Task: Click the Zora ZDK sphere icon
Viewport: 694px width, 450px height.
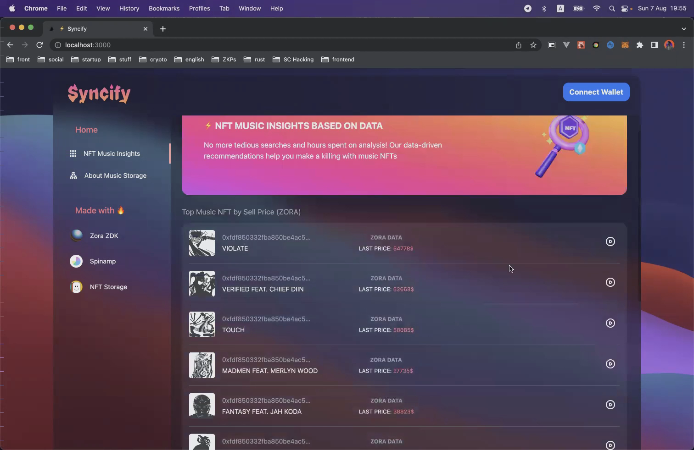Action: (76, 236)
